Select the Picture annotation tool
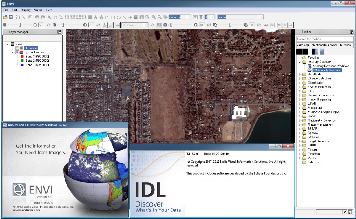The image size is (356, 219). 136,17
